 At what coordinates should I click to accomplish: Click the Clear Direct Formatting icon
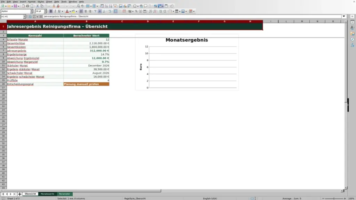click(58, 6)
